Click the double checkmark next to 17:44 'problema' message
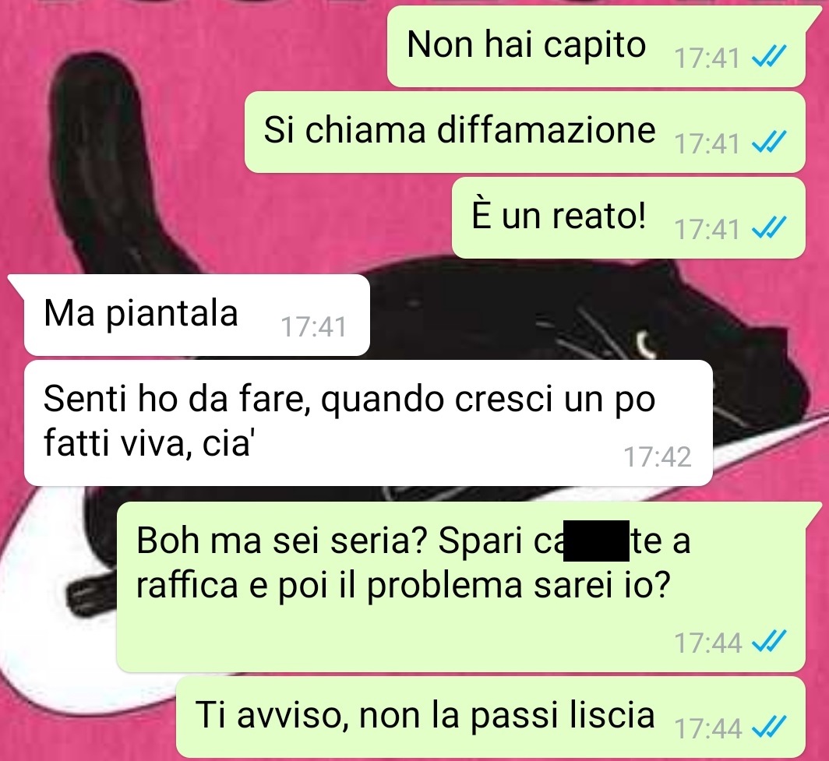The width and height of the screenshot is (829, 761). point(769,642)
